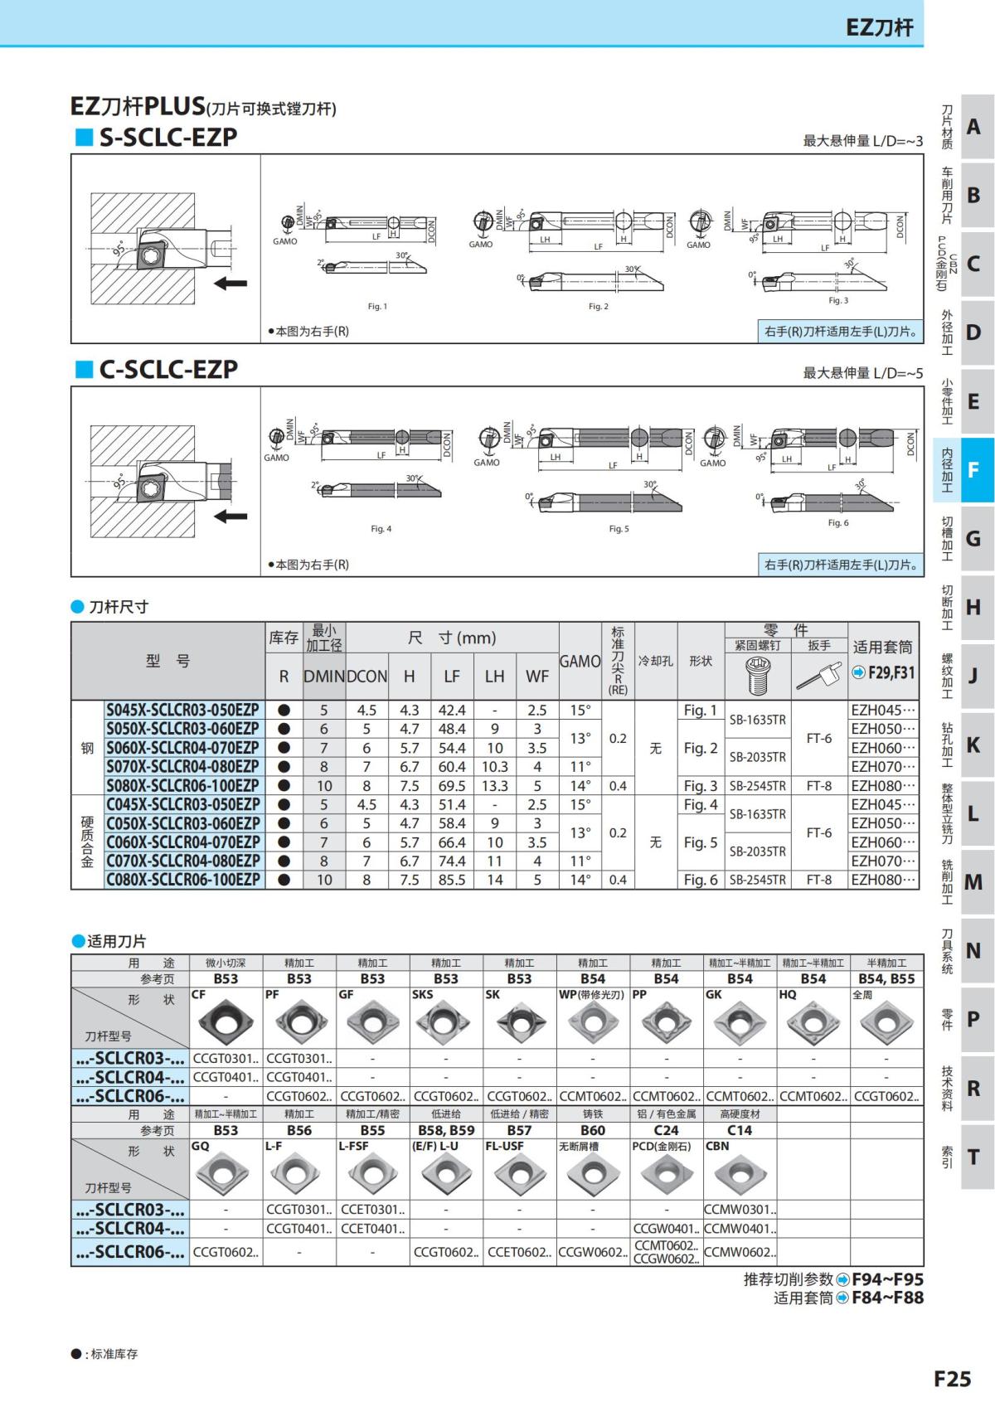The image size is (995, 1407).
Task: Click the Fig. 6 diagram label
Action: click(x=838, y=523)
